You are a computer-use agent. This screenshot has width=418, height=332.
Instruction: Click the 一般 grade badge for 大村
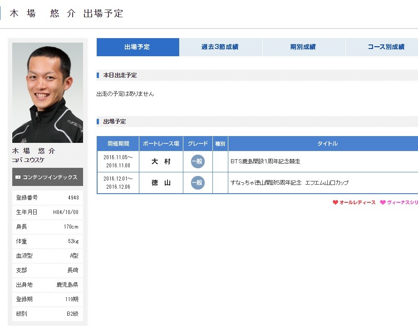coord(197,161)
